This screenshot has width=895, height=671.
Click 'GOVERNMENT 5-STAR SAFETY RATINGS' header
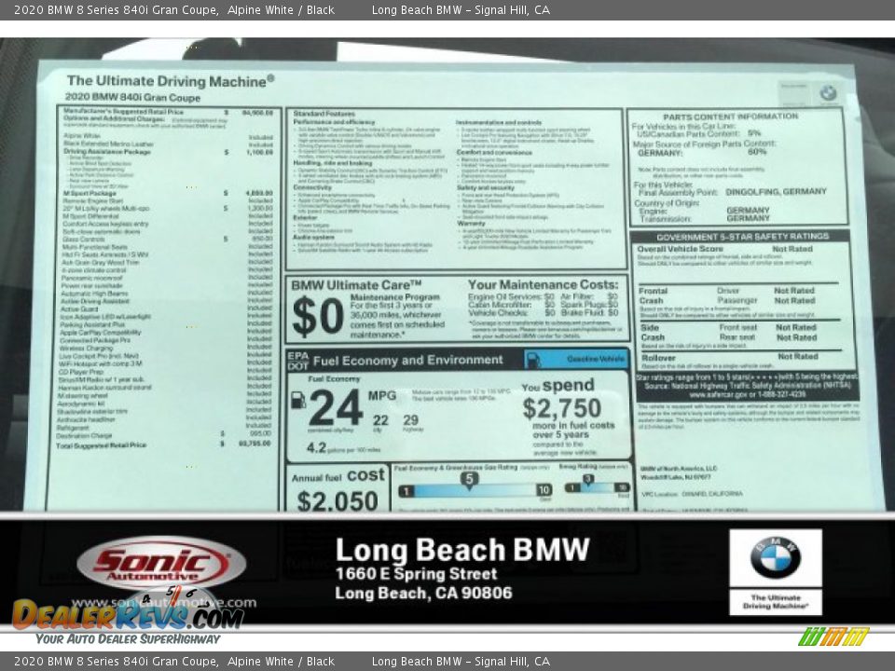point(742,236)
